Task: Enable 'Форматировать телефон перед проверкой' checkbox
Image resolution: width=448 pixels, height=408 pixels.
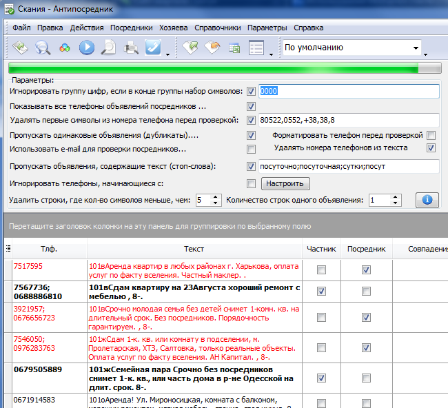Action: (431, 136)
